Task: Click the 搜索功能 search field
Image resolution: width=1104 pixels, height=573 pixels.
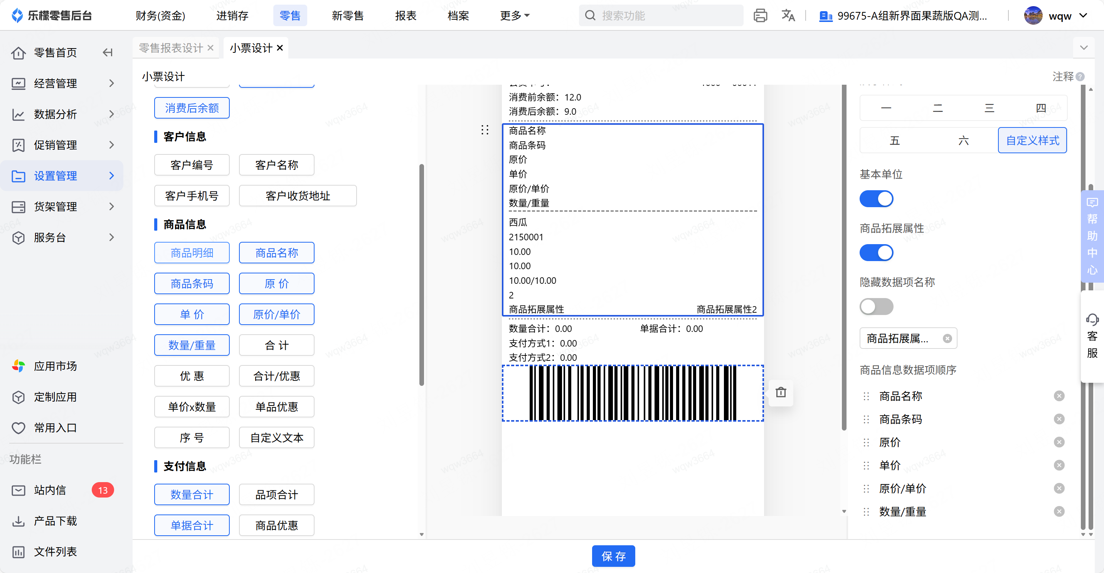Action: [x=660, y=16]
